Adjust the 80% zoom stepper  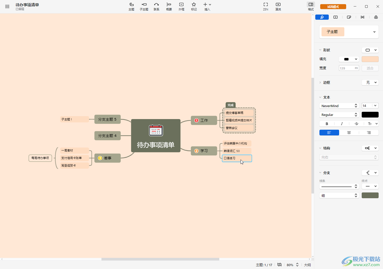297,265
